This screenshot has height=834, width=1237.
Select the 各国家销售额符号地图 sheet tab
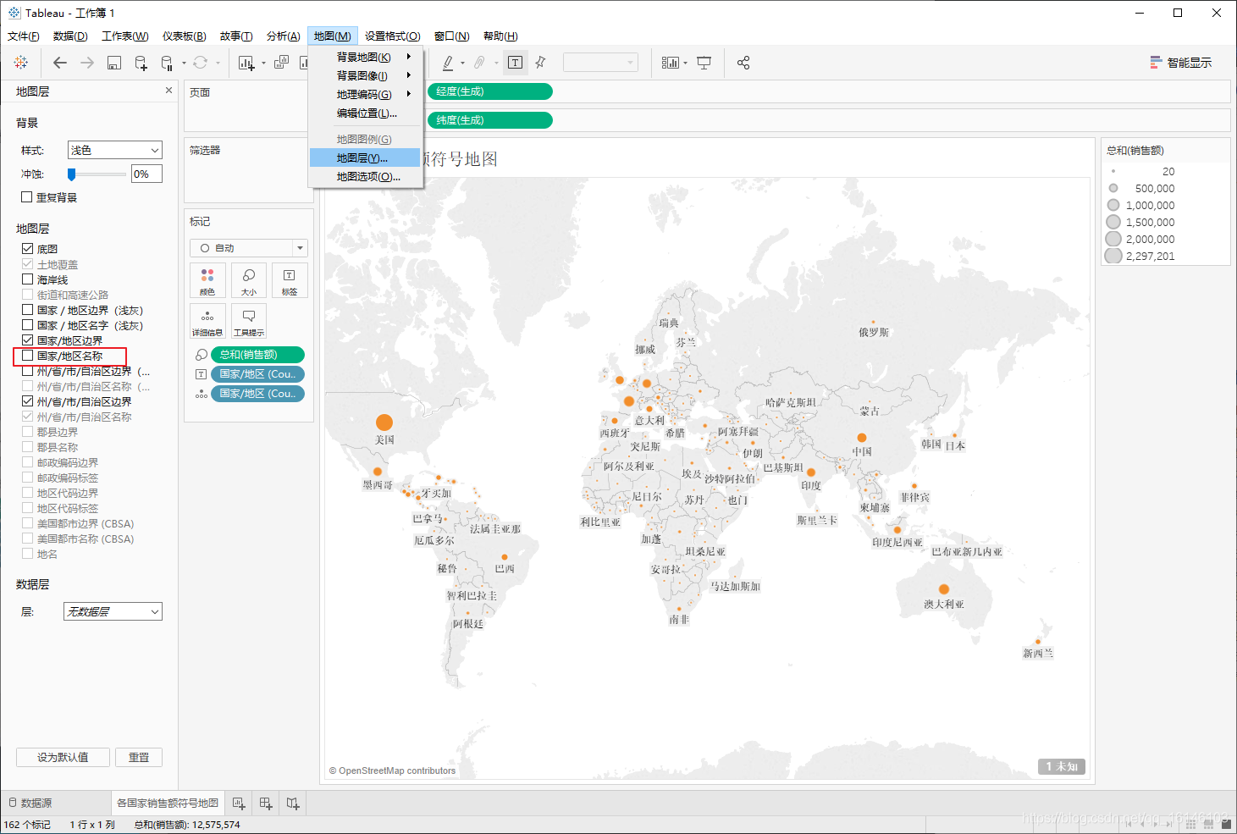point(168,803)
